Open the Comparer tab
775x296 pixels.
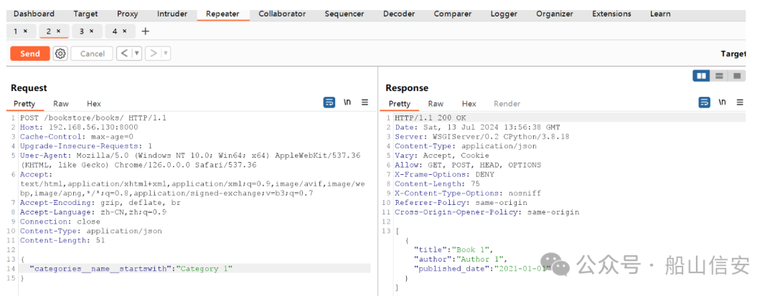[x=453, y=14]
